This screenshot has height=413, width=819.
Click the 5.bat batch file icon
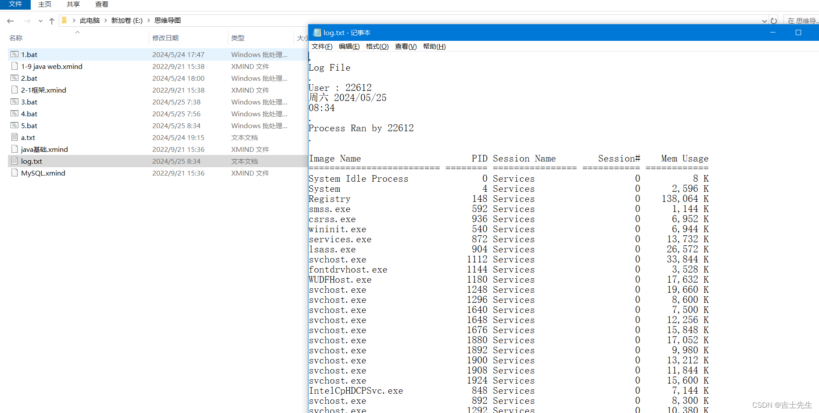click(x=14, y=126)
